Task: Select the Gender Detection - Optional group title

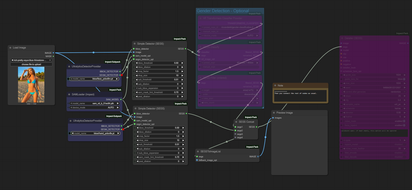Action: click(223, 11)
